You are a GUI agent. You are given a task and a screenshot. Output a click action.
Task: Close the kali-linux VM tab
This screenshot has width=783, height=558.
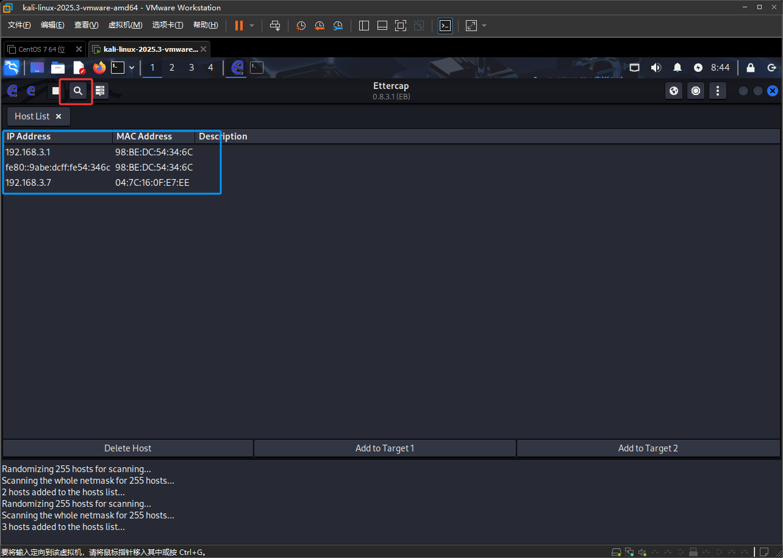tap(204, 49)
